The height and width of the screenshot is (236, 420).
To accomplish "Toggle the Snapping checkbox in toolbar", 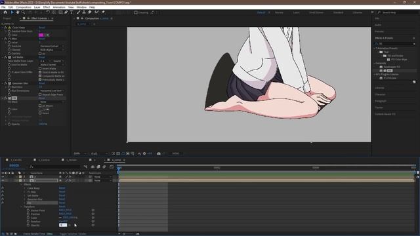I will 136,12.
